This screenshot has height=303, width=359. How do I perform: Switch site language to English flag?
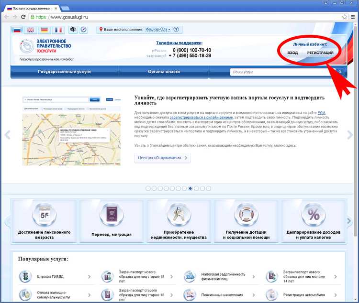[x=31, y=30]
